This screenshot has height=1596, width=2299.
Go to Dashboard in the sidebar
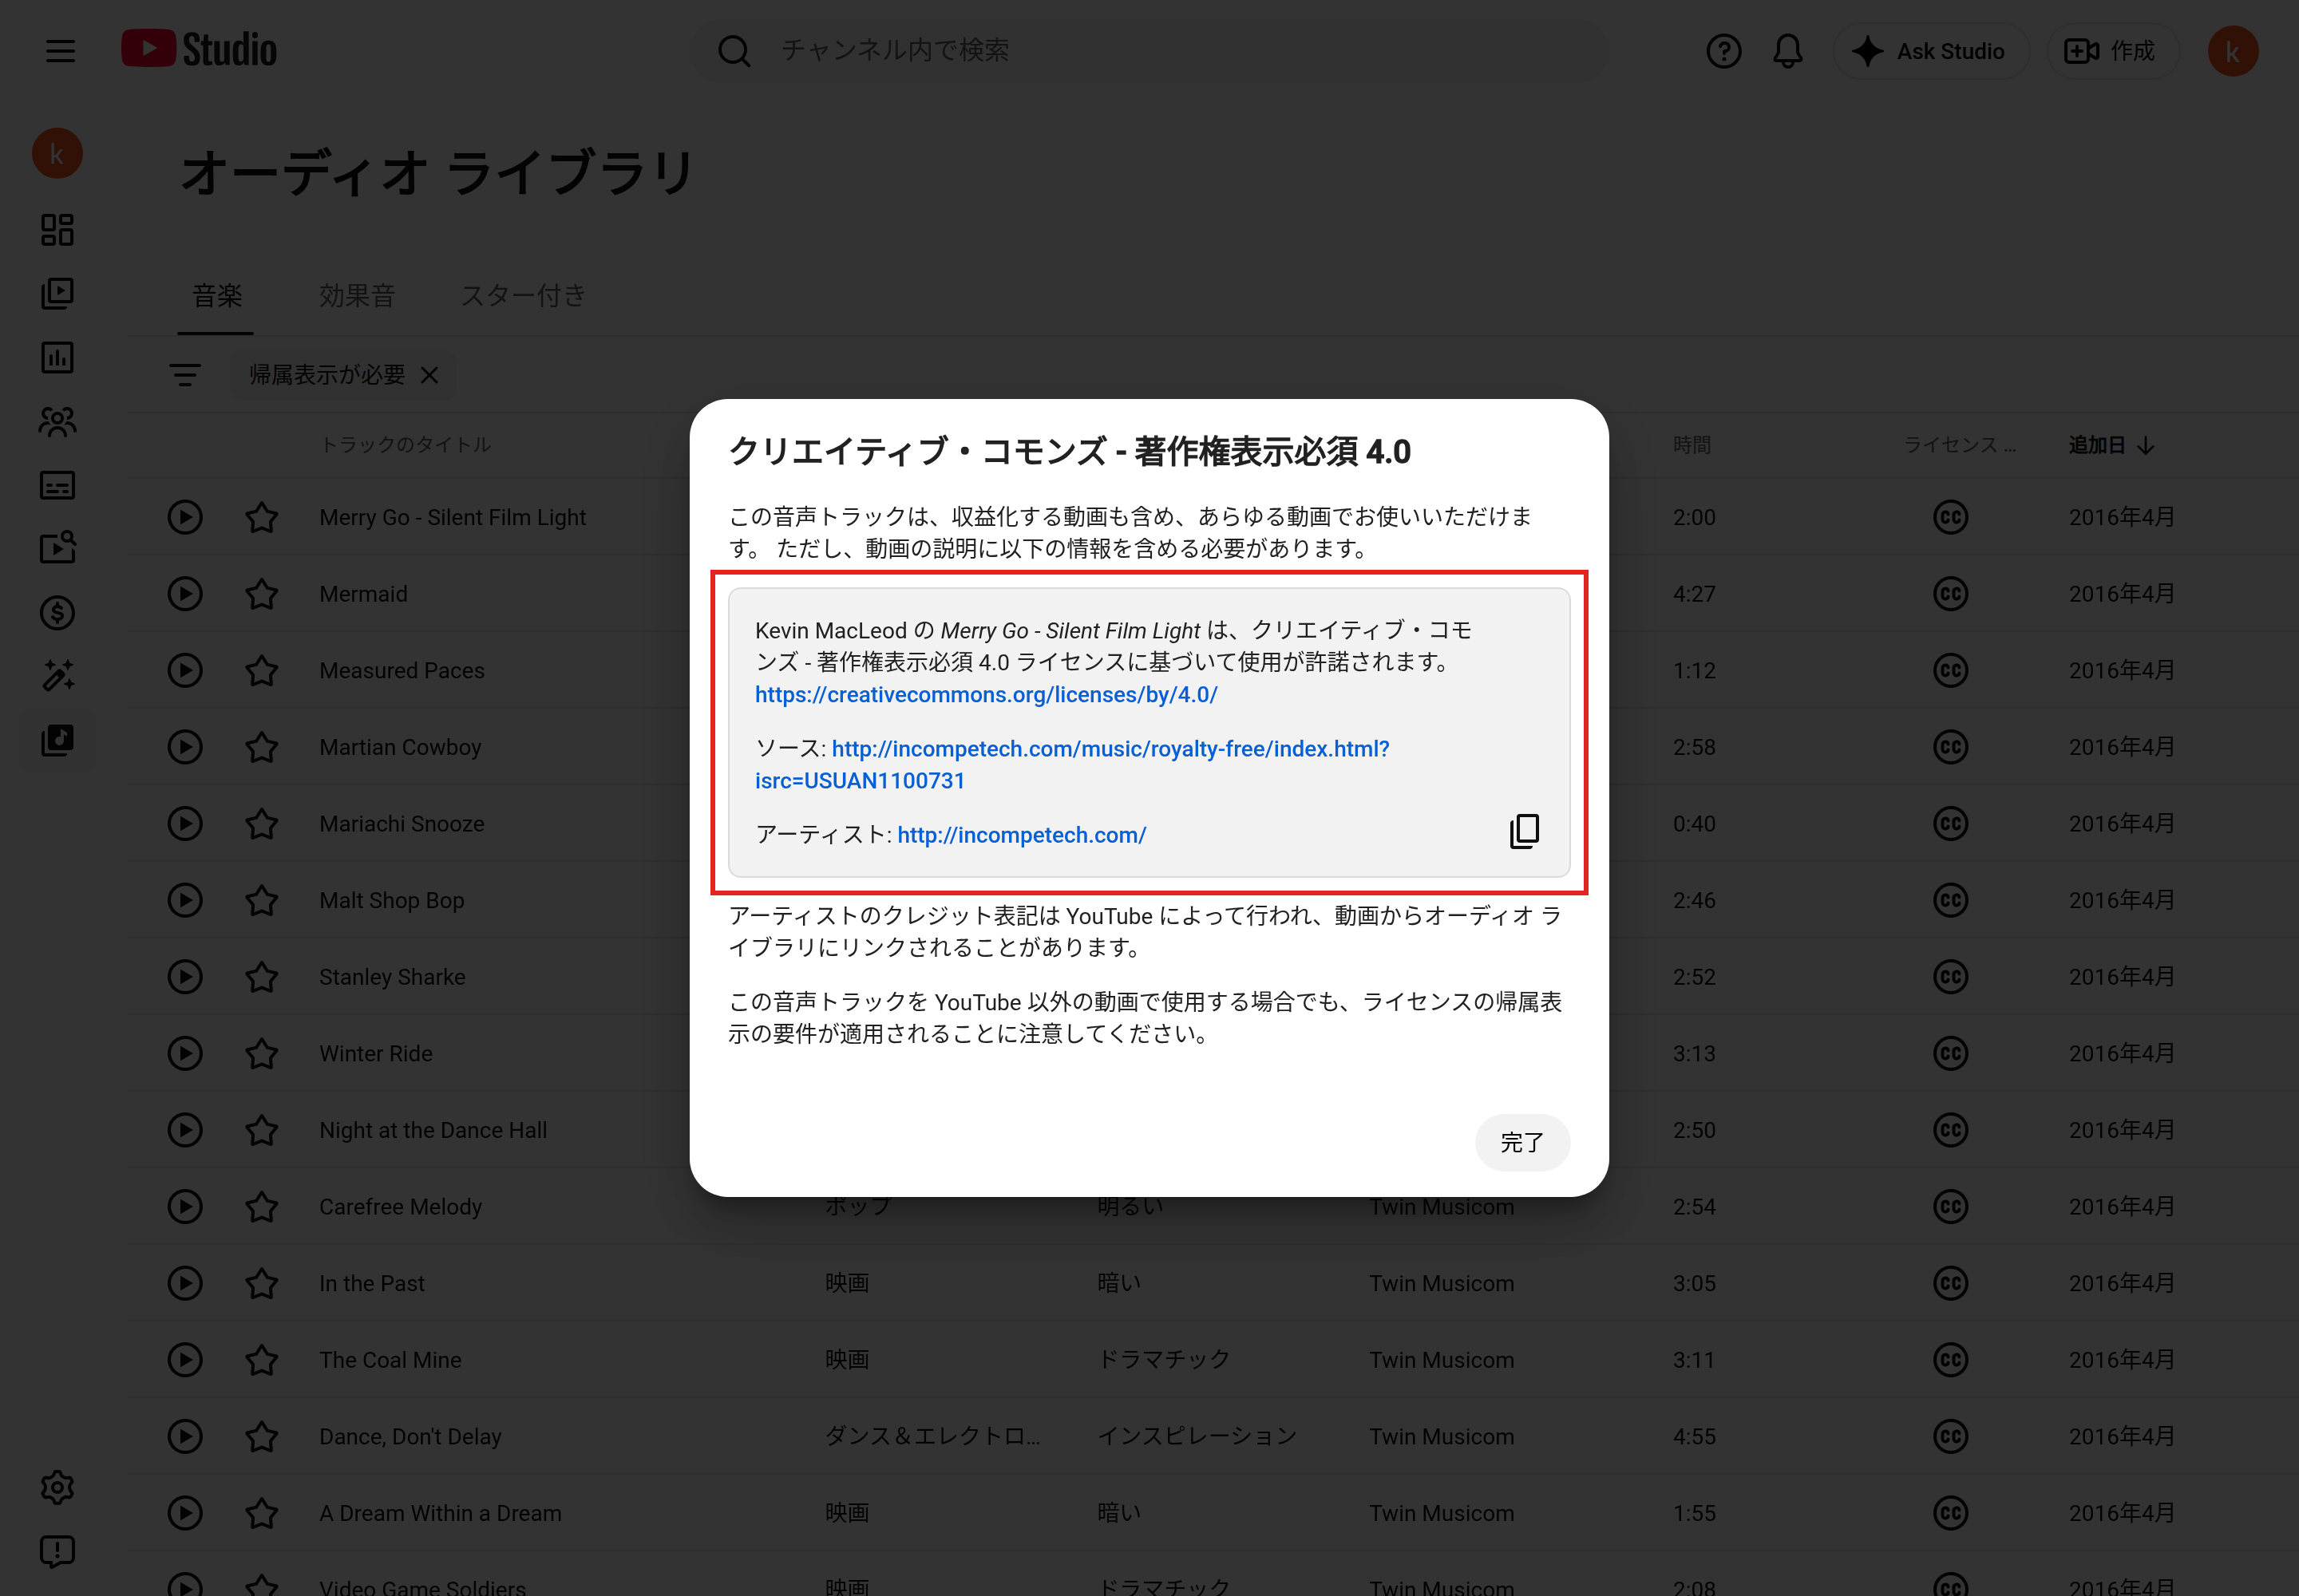pos(57,230)
